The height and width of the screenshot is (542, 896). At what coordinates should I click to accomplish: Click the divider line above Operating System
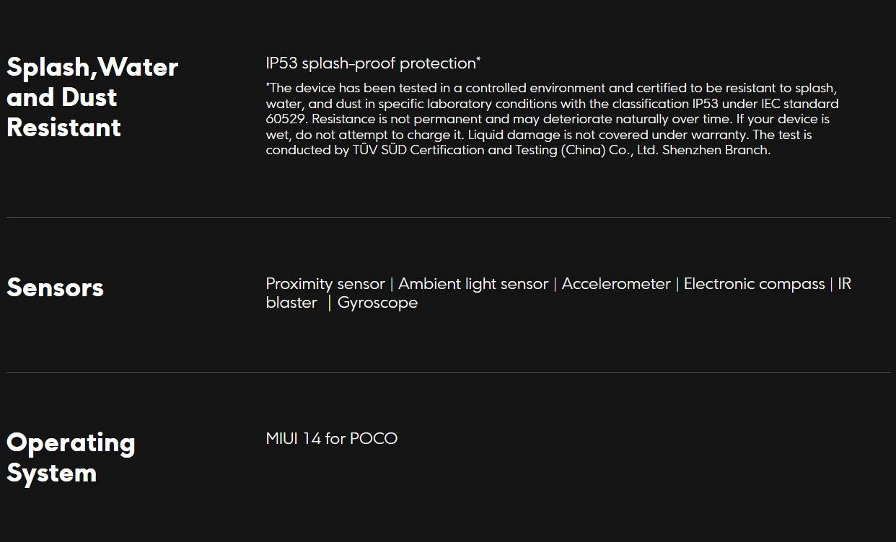(x=449, y=372)
